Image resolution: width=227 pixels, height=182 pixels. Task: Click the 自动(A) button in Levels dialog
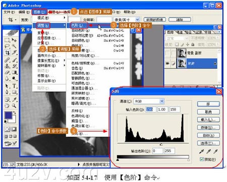(x=208, y=135)
